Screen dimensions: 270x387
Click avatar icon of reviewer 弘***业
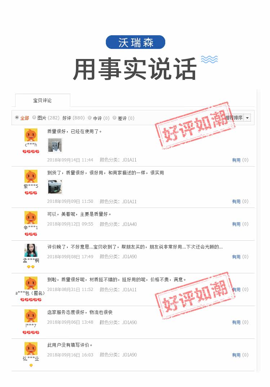click(31, 349)
